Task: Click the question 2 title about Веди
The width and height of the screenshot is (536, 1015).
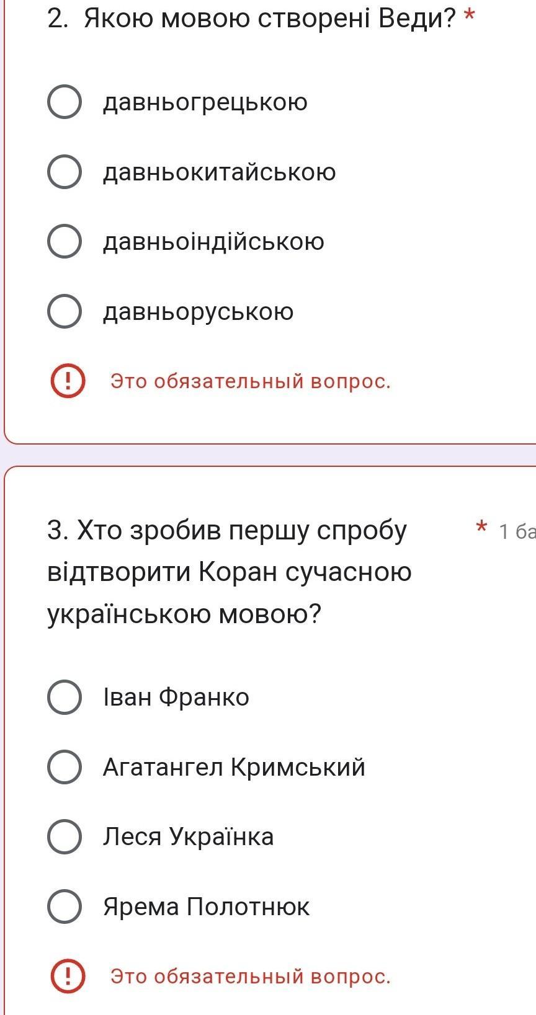Action: tap(251, 19)
